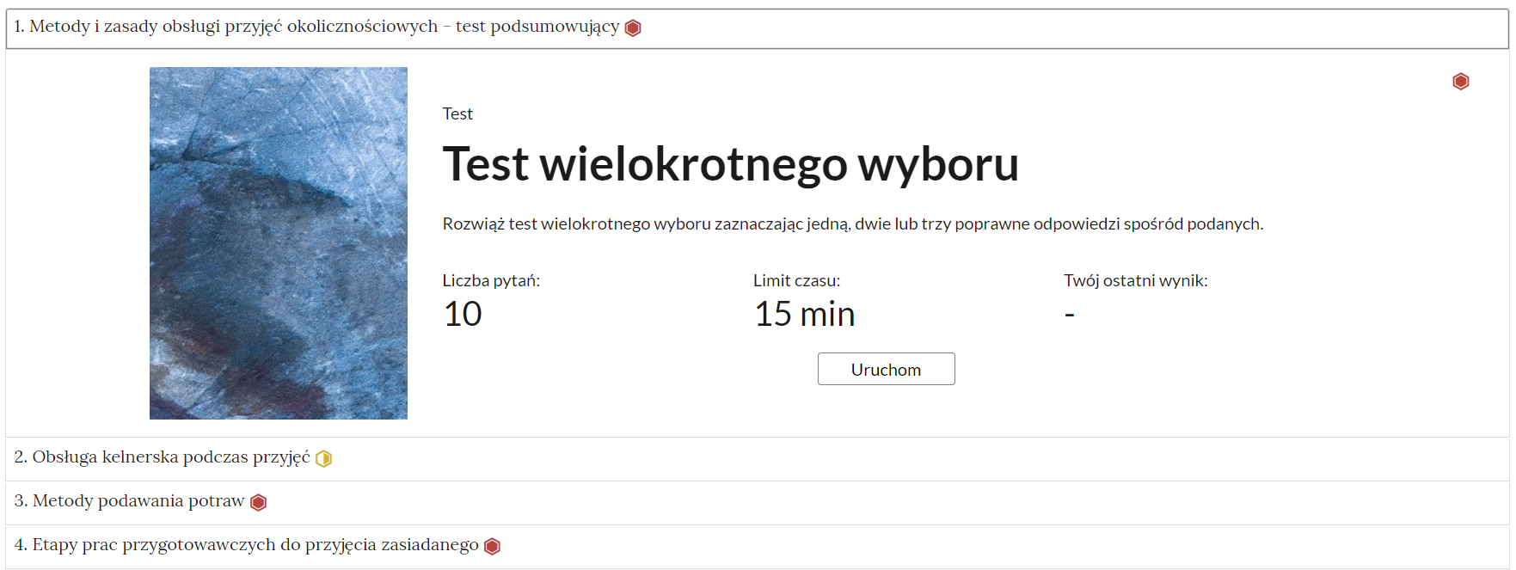
Task: Expand section 2 Obsługa kelnerska podczas przyjęć
Action: pyautogui.click(x=757, y=458)
